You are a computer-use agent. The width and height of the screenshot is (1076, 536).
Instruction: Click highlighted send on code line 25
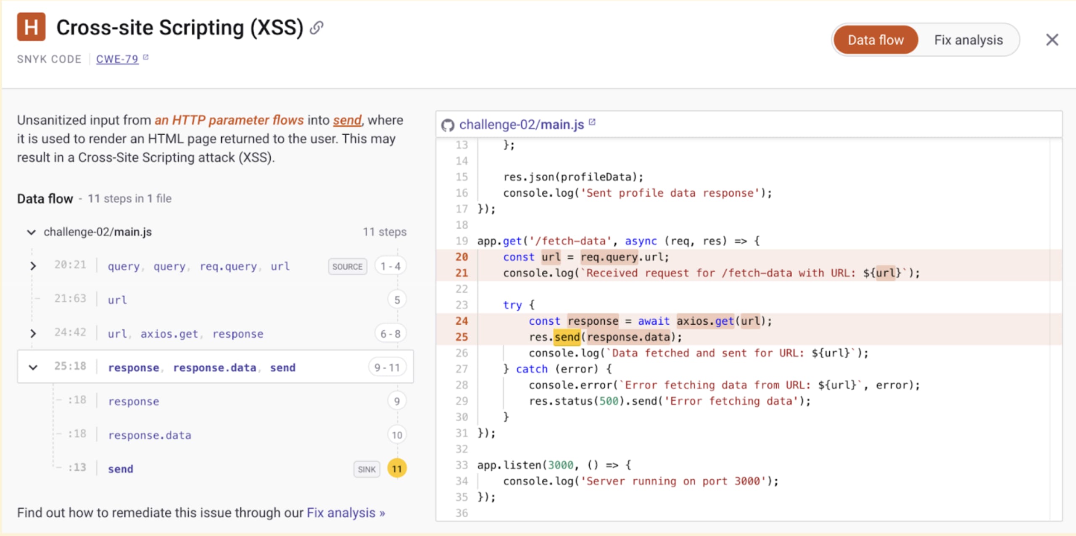[567, 337]
